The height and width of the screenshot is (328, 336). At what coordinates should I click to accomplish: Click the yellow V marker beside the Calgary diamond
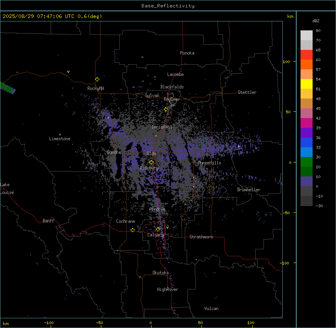[x=167, y=227]
